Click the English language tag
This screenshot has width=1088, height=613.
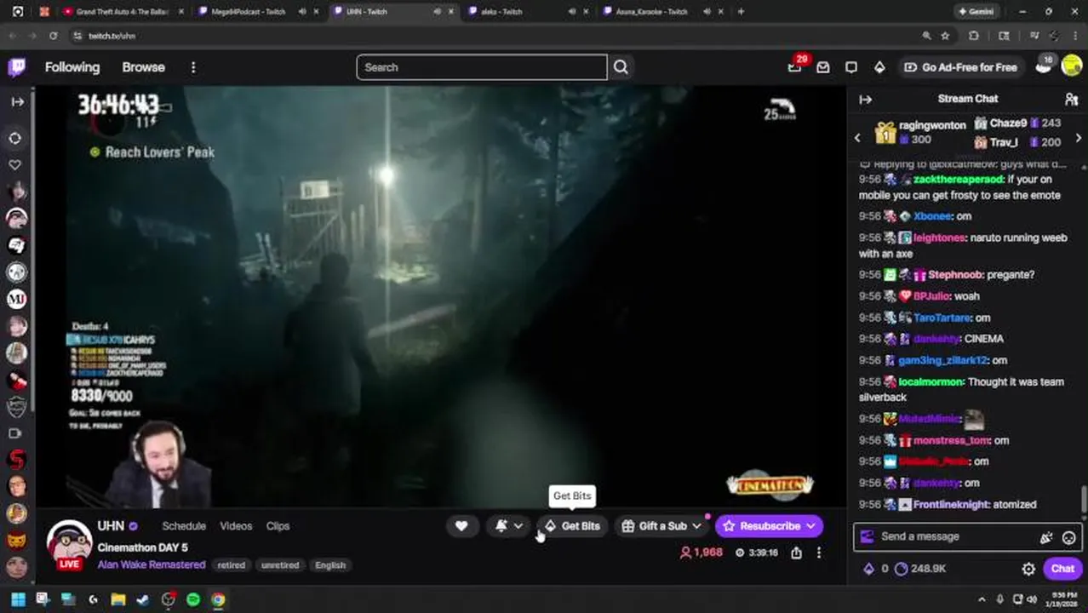point(330,565)
